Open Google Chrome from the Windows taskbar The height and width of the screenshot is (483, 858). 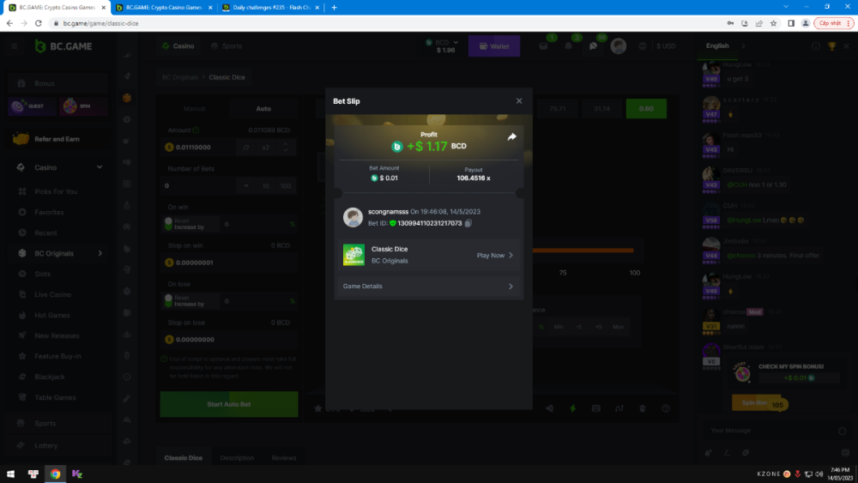(55, 474)
